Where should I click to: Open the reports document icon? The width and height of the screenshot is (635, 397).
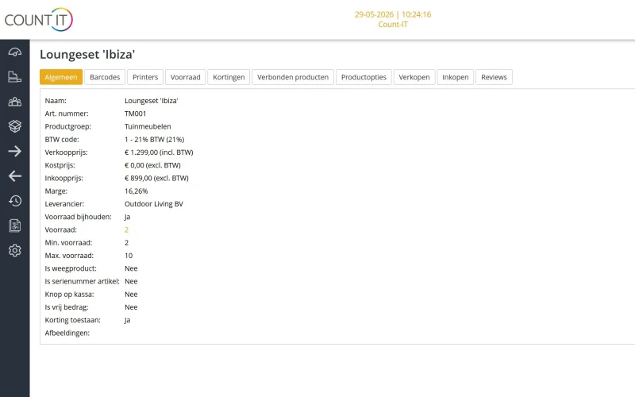click(14, 225)
